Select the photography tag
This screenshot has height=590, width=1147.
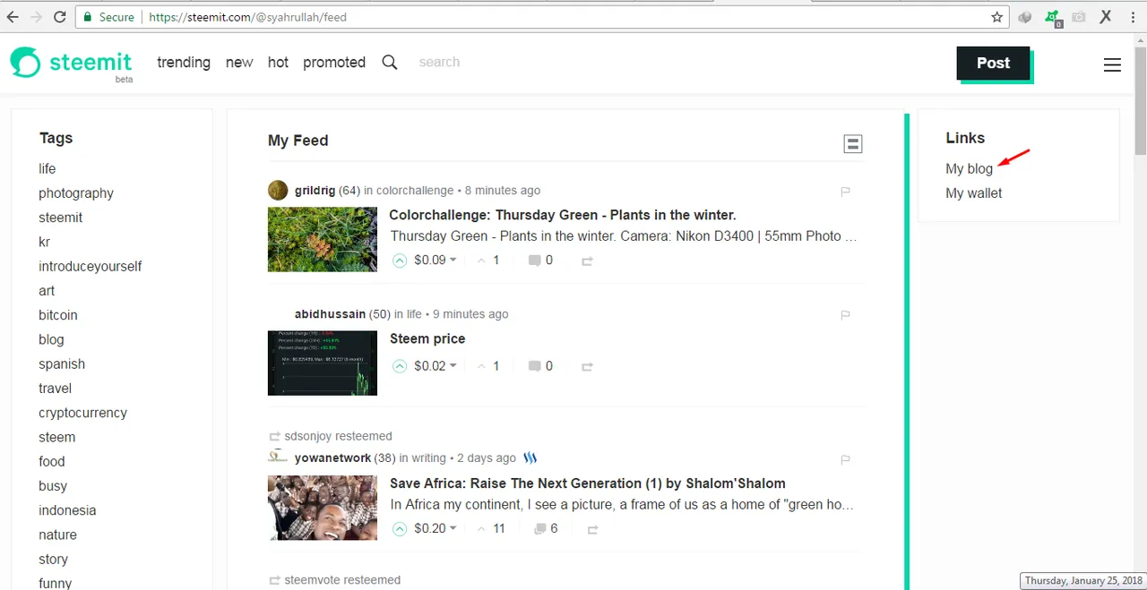coord(76,193)
